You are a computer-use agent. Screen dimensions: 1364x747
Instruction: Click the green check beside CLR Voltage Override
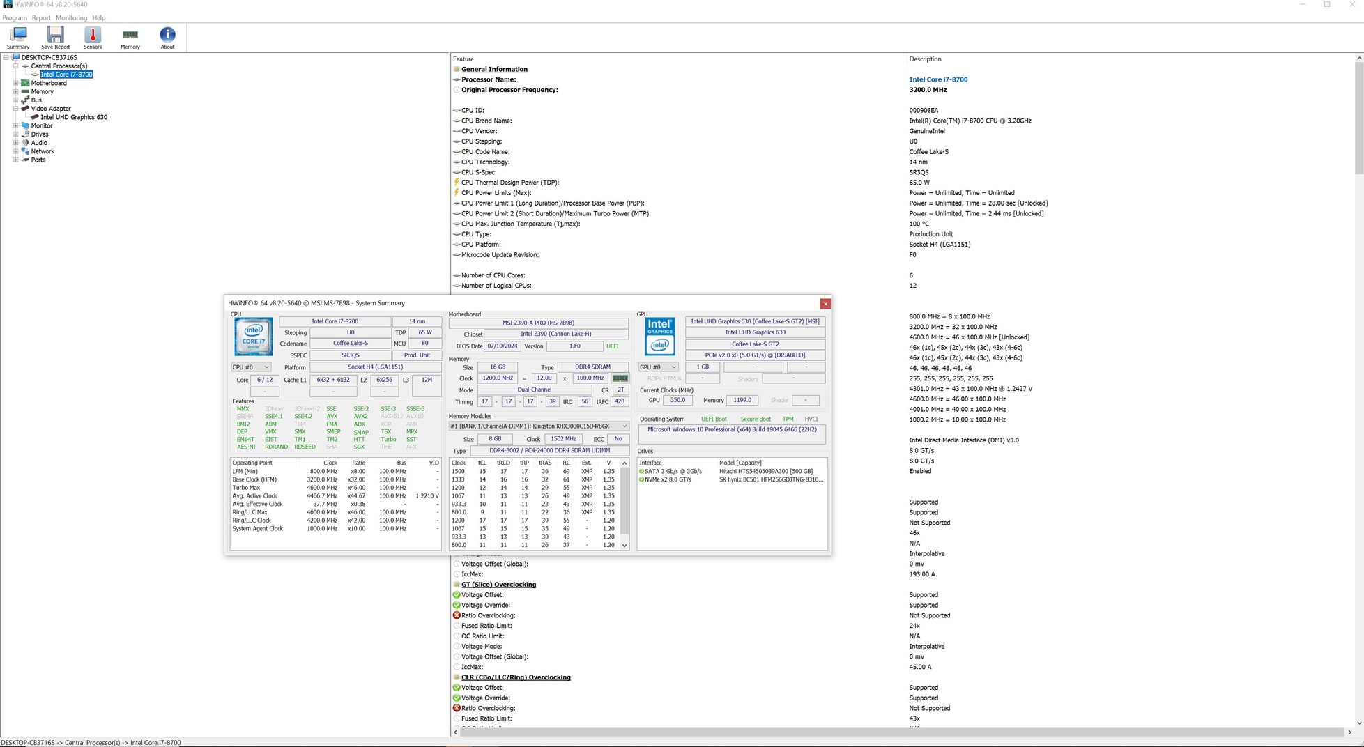click(x=457, y=698)
